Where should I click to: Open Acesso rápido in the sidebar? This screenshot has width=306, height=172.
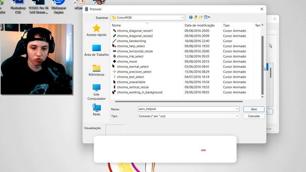(97, 31)
